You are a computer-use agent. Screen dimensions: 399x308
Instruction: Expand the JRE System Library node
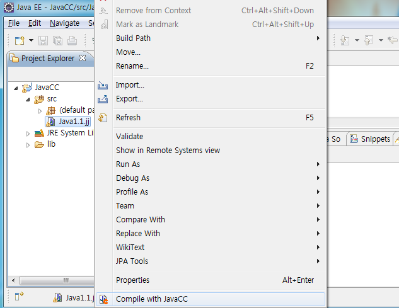(28, 134)
